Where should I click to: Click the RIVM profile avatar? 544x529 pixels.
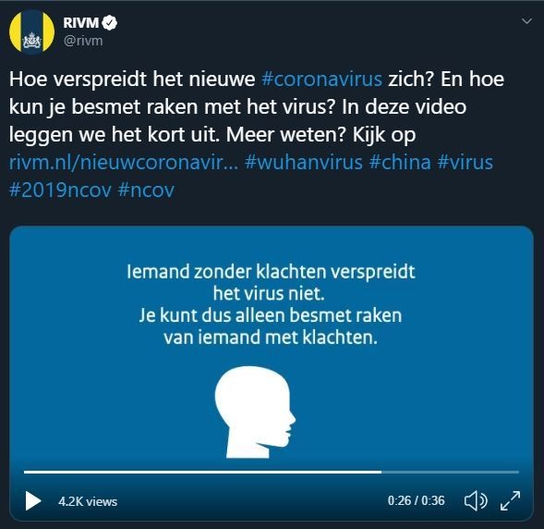pyautogui.click(x=31, y=32)
